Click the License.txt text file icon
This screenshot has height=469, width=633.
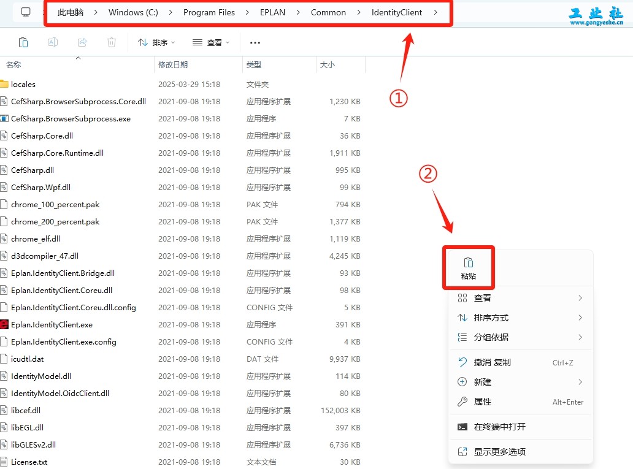(x=4, y=462)
